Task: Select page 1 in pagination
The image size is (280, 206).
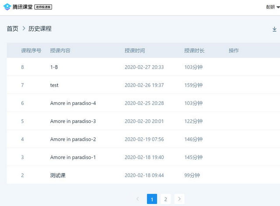Action: click(152, 199)
